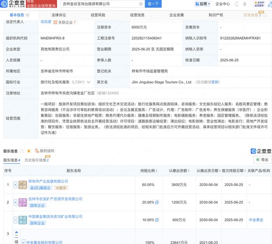Open 关联企业 7 related companies
Screen dimensions: 272x244
[65, 22]
